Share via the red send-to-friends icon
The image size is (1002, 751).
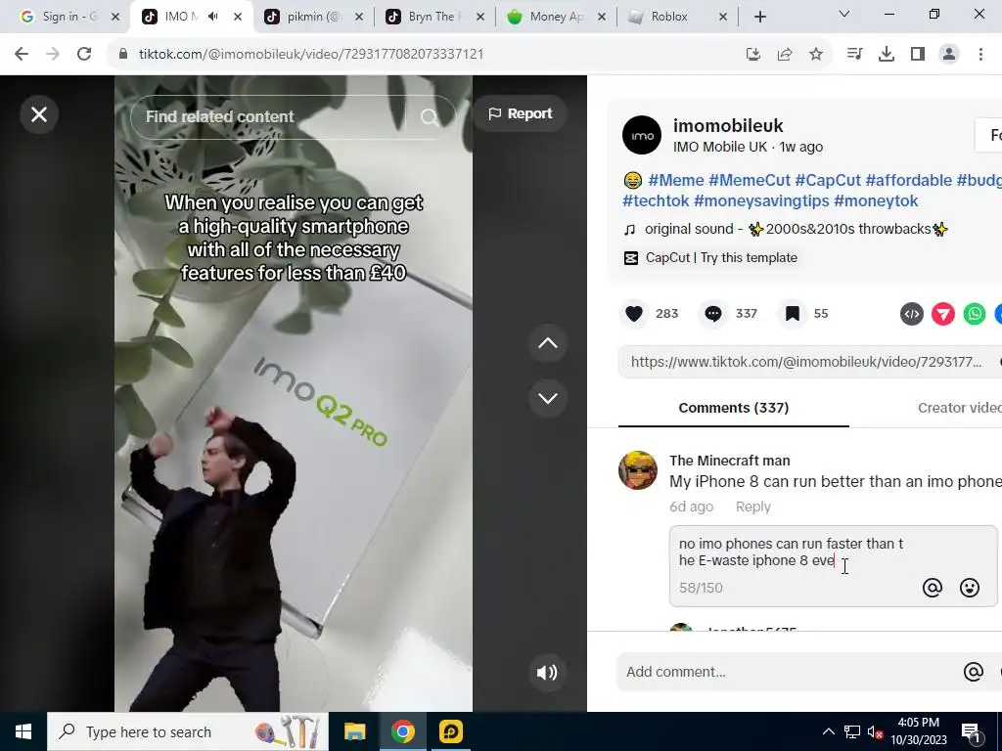click(943, 314)
